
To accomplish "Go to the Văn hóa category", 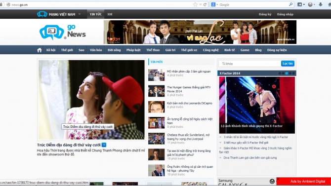I will pyautogui.click(x=96, y=50).
